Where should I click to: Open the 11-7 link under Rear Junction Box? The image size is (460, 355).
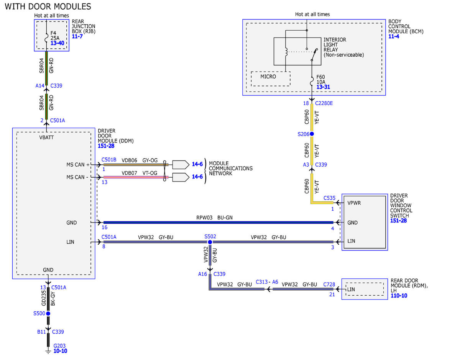click(77, 36)
